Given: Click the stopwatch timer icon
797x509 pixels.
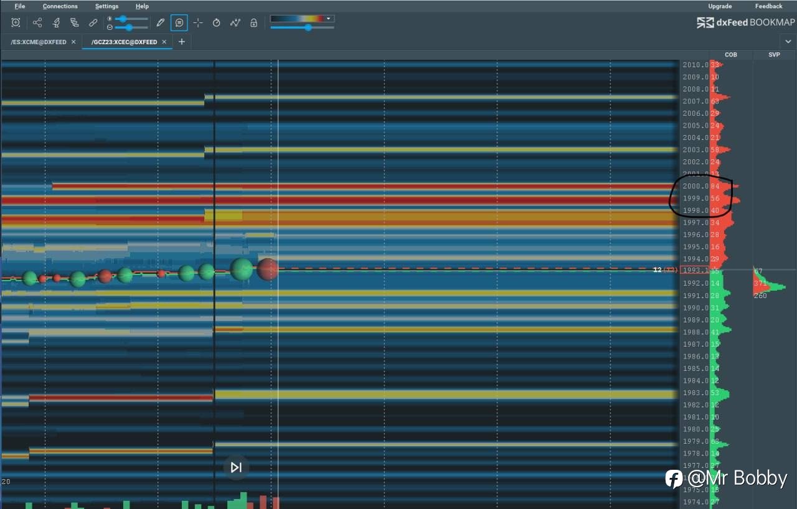Looking at the screenshot, I should coord(217,22).
